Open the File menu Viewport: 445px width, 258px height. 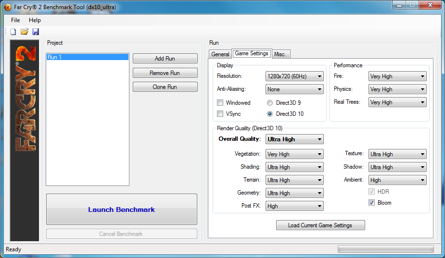click(x=15, y=20)
